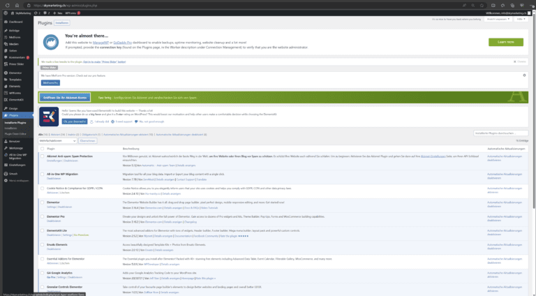Check the Envato Elements plugin checkbox
Viewport: 536px width, 296px height.
point(43,245)
